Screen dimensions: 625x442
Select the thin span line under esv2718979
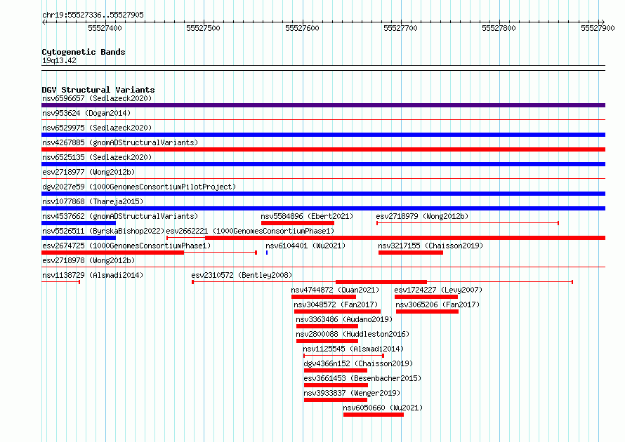pos(468,223)
